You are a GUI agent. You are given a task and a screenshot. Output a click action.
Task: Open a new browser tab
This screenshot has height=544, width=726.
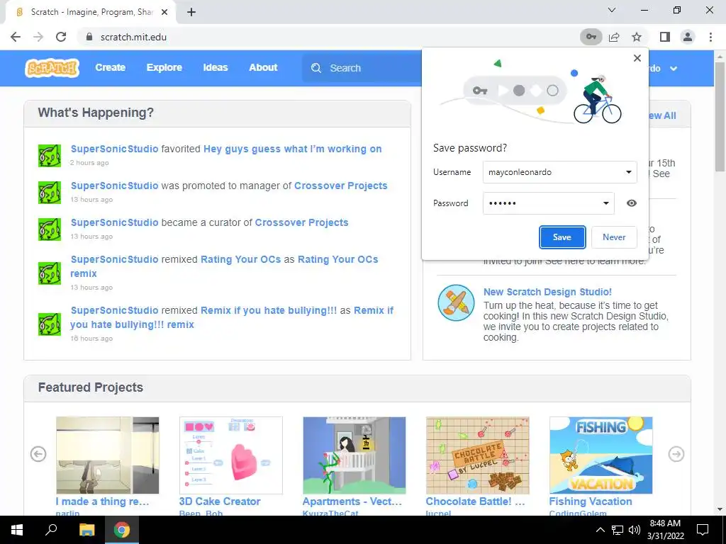191,12
